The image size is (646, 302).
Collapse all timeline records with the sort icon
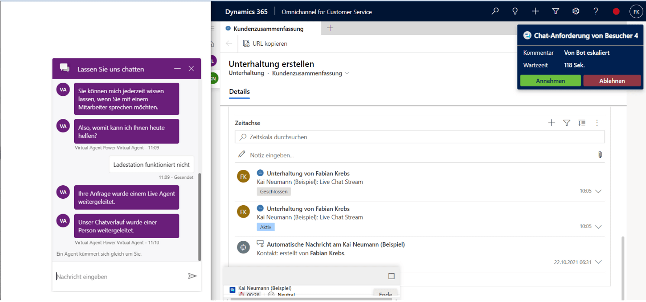582,123
